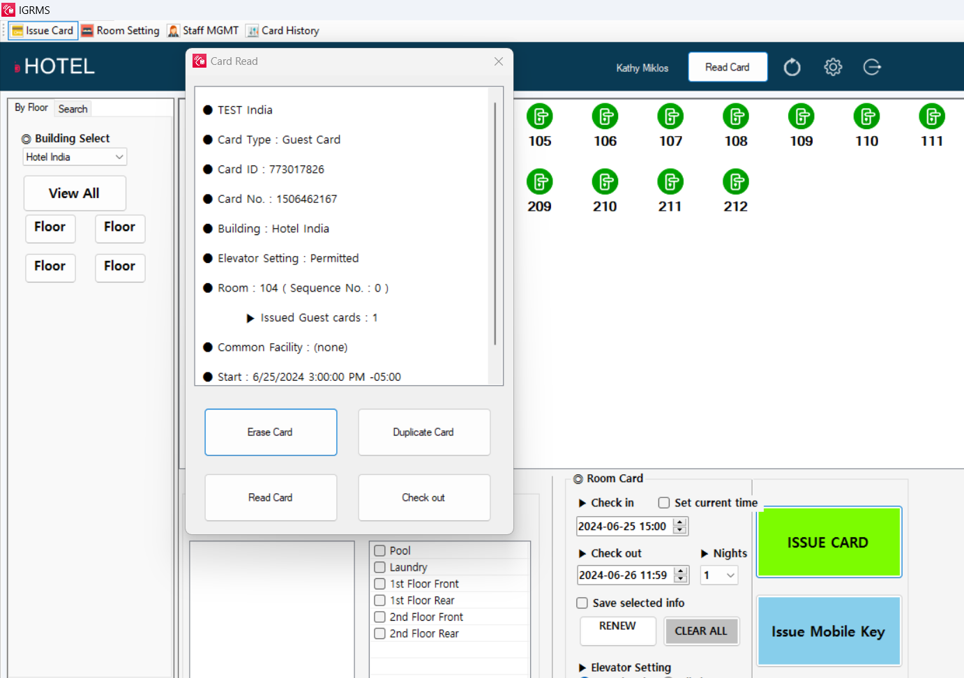The width and height of the screenshot is (964, 678).
Task: Click Read Card in the dialog
Action: pos(271,498)
